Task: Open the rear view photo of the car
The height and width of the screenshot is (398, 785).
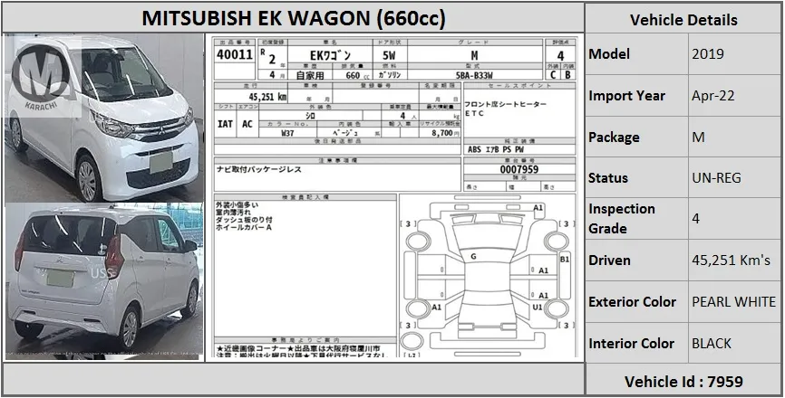Action: 104,281
